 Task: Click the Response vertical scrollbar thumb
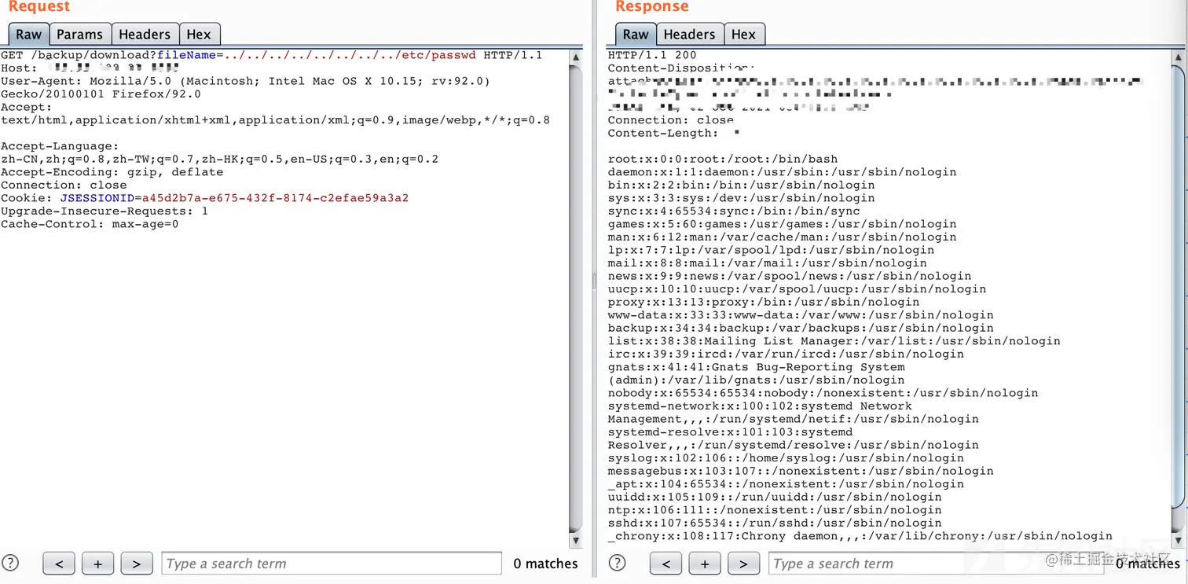click(x=1179, y=287)
